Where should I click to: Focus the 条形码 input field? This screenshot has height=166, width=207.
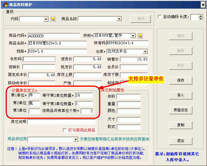pos(39,59)
